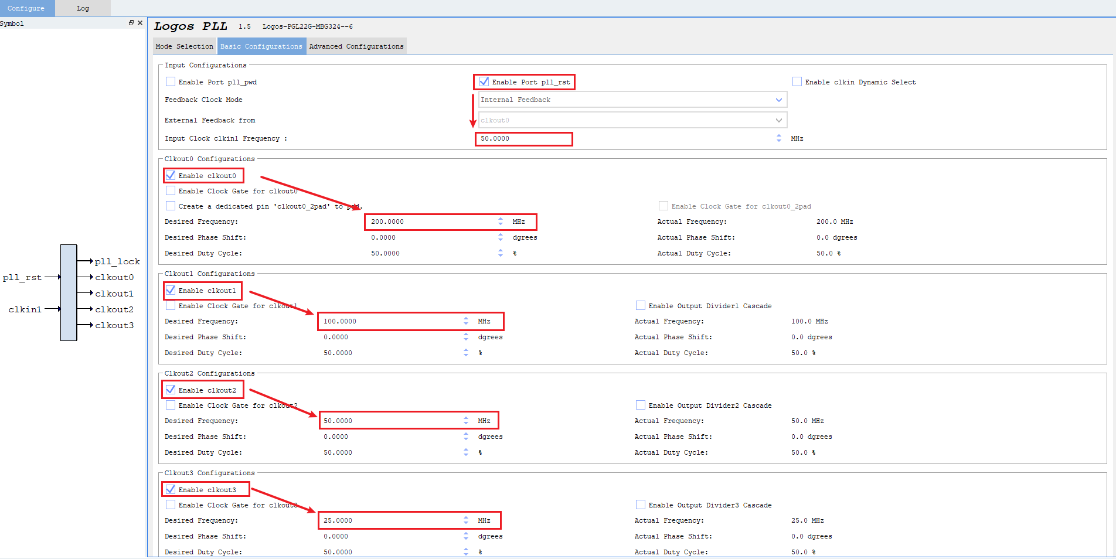The height and width of the screenshot is (559, 1116).
Task: Adjust clkout0 Desired Frequency stepper
Action: (501, 221)
